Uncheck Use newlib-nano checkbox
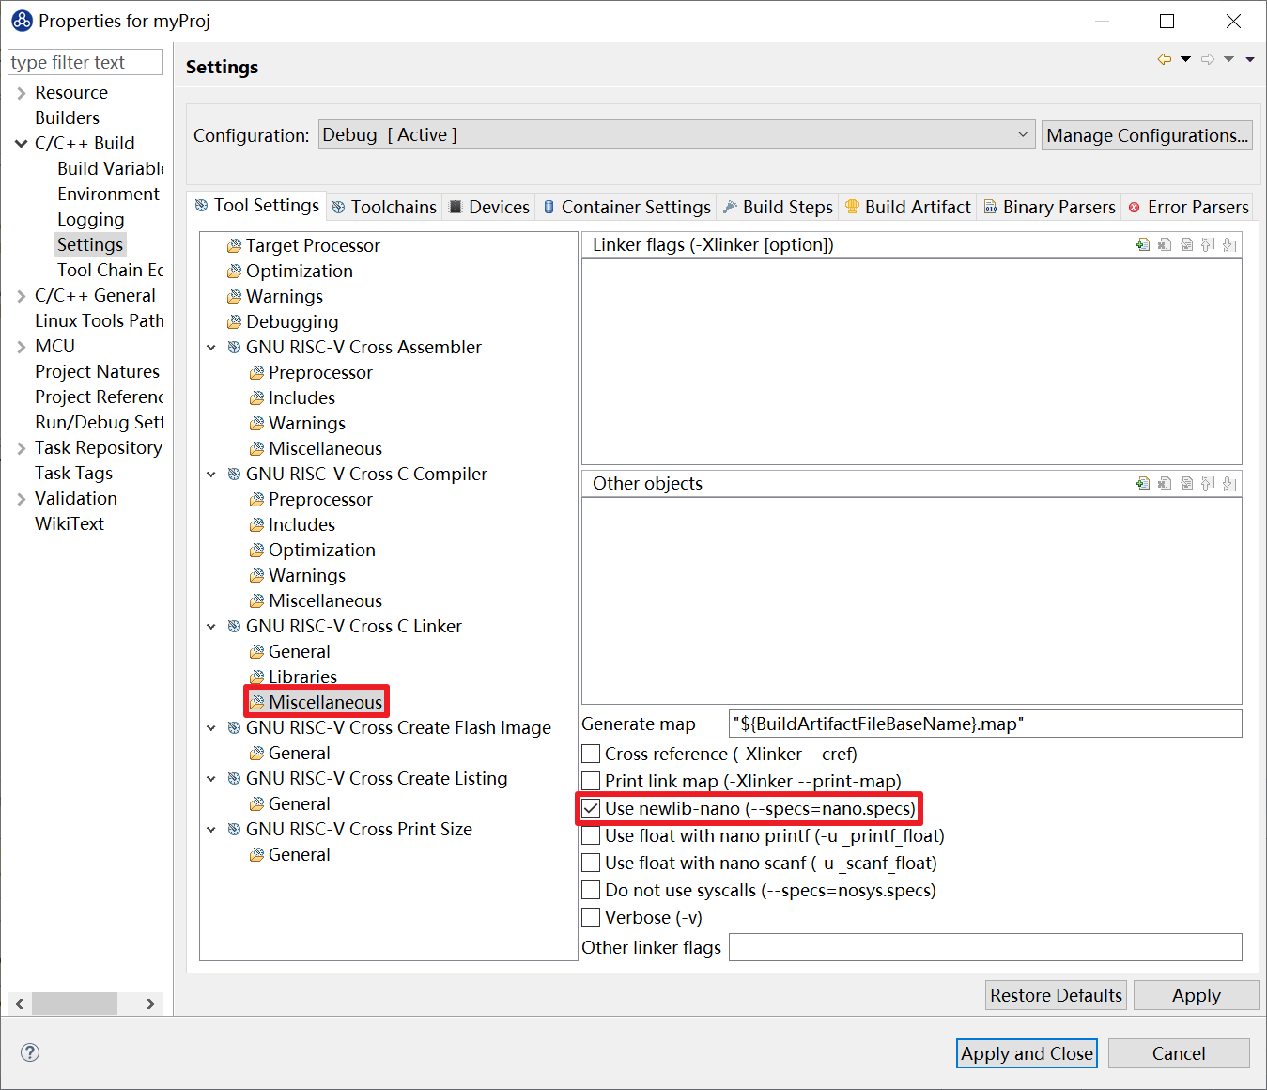Viewport: 1267px width, 1090px height. coord(591,809)
